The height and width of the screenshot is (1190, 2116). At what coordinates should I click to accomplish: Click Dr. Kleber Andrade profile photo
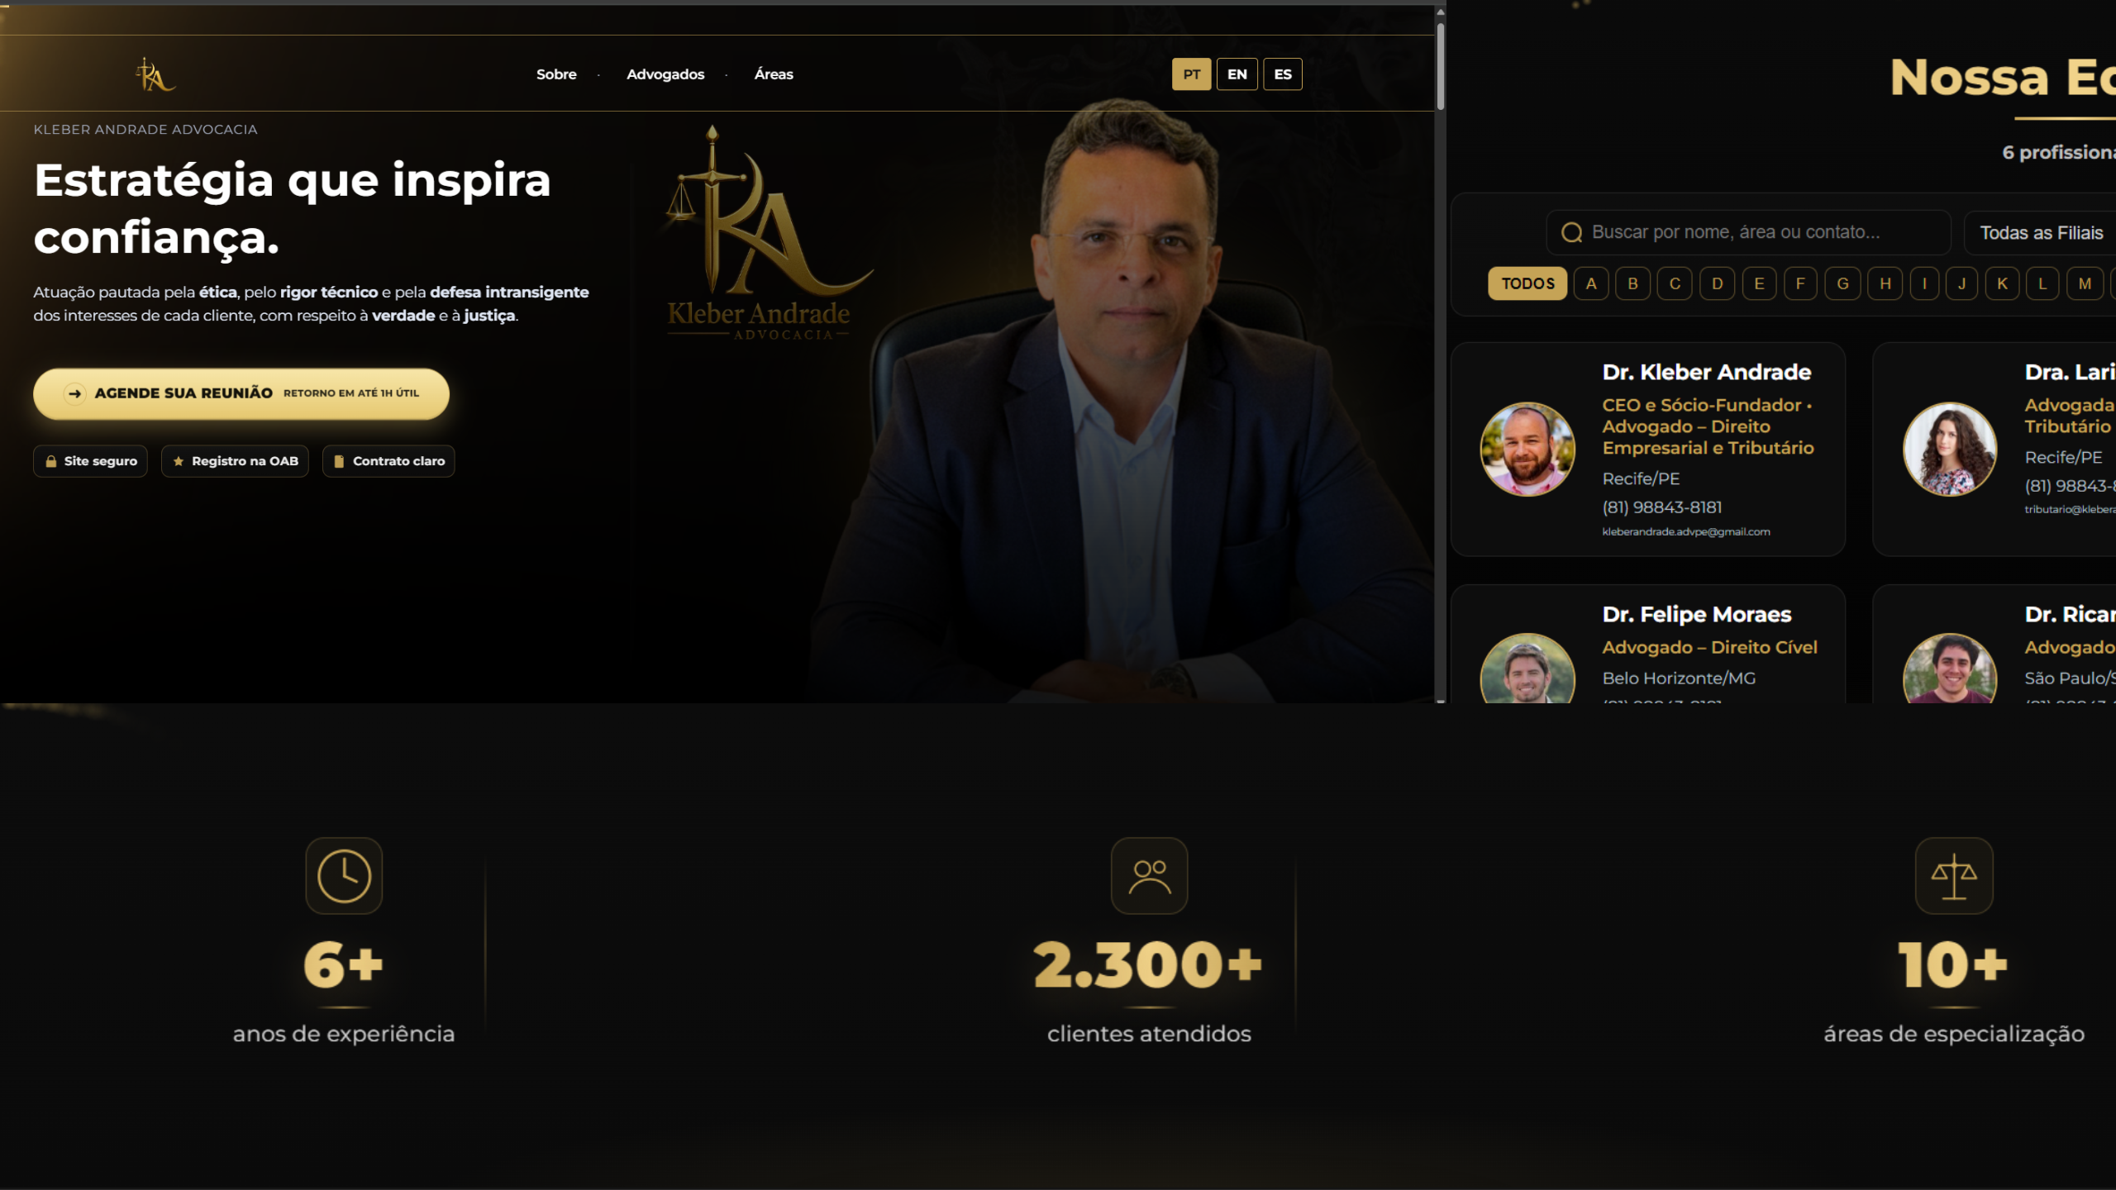[x=1527, y=449]
